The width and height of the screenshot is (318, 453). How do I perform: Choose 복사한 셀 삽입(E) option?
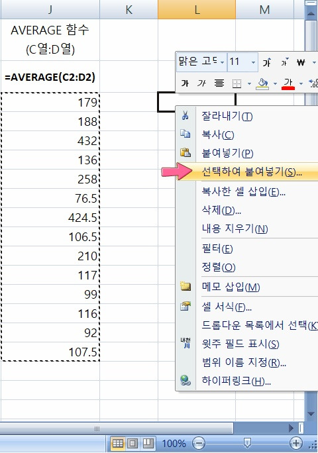(247, 191)
